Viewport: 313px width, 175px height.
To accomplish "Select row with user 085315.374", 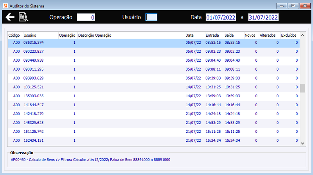I will (x=154, y=43).
